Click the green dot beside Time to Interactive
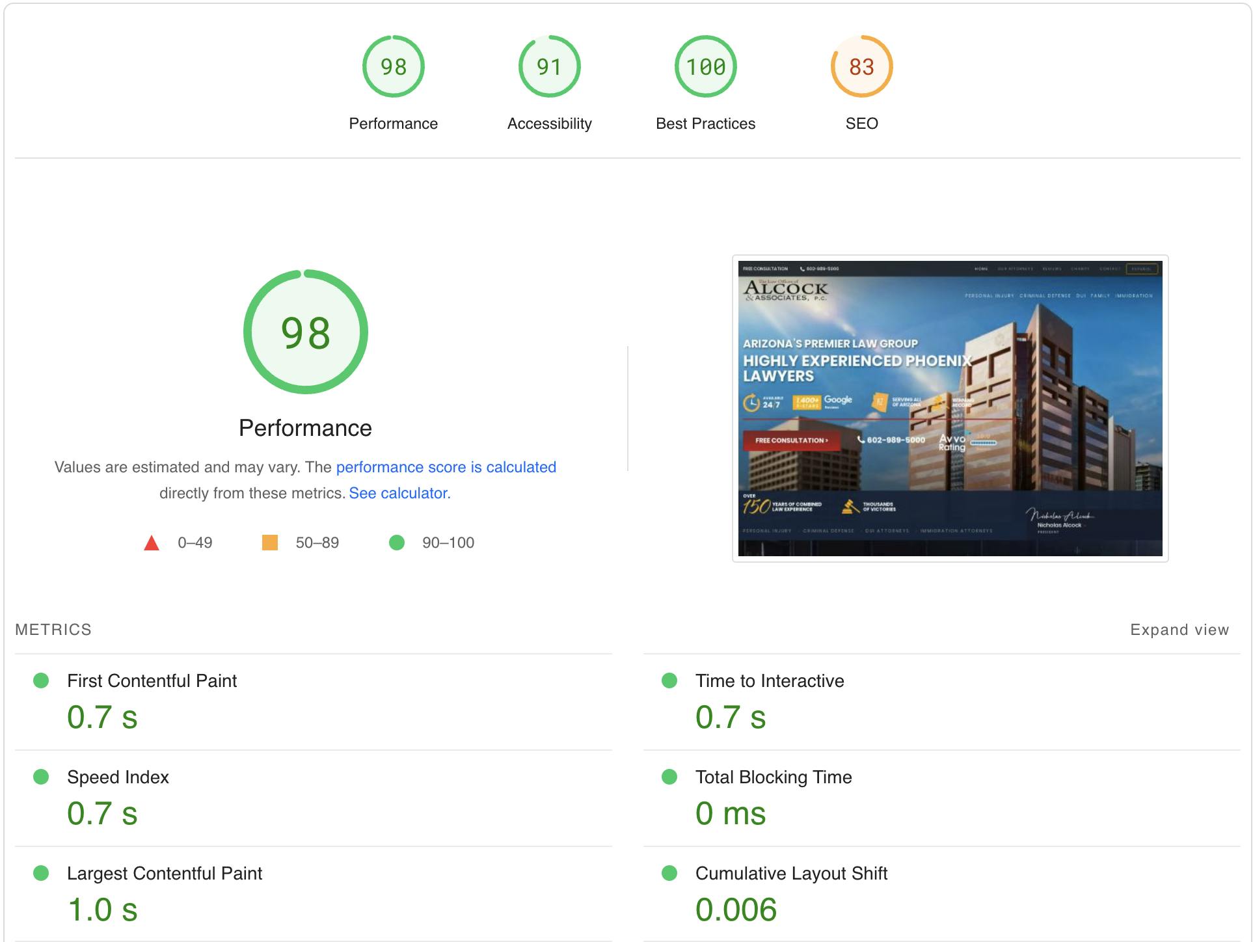This screenshot has width=1253, height=942. [669, 680]
